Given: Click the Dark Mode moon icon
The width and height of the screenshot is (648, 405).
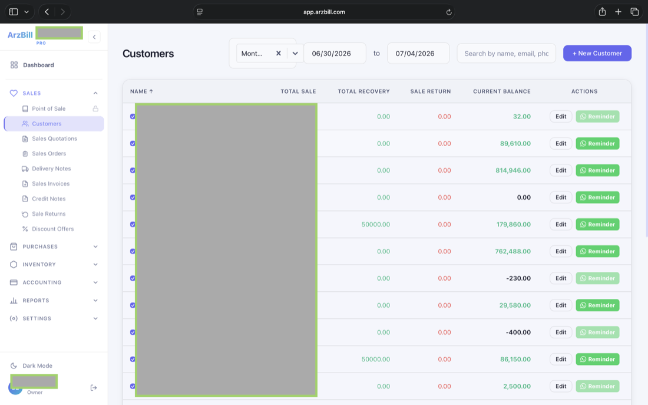Looking at the screenshot, I should point(14,366).
